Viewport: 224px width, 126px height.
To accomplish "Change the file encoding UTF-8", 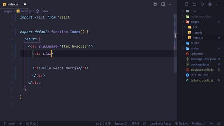I will (x=135, y=124).
